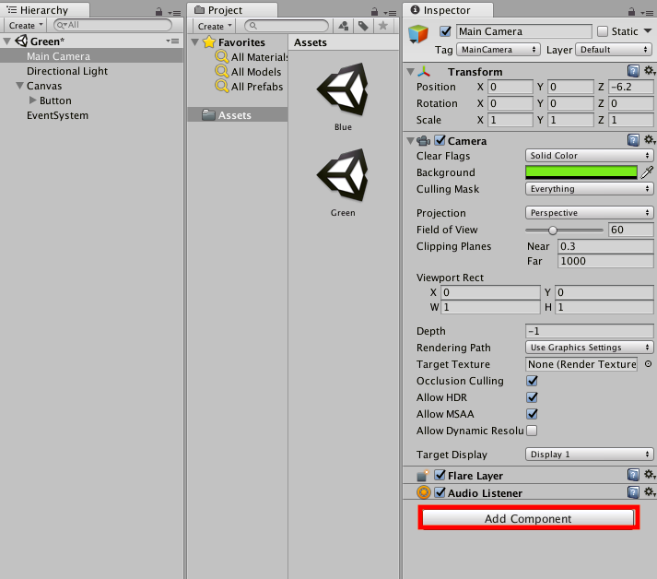Toggle Allow HDR checkbox
Image resolution: width=657 pixels, height=579 pixels.
(x=532, y=397)
